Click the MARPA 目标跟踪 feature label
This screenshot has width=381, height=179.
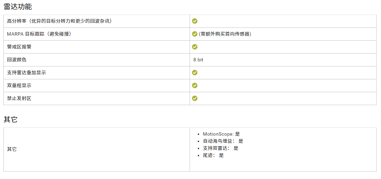tap(39, 34)
